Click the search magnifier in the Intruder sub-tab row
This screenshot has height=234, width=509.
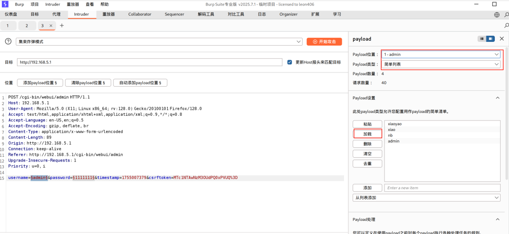pos(506,25)
